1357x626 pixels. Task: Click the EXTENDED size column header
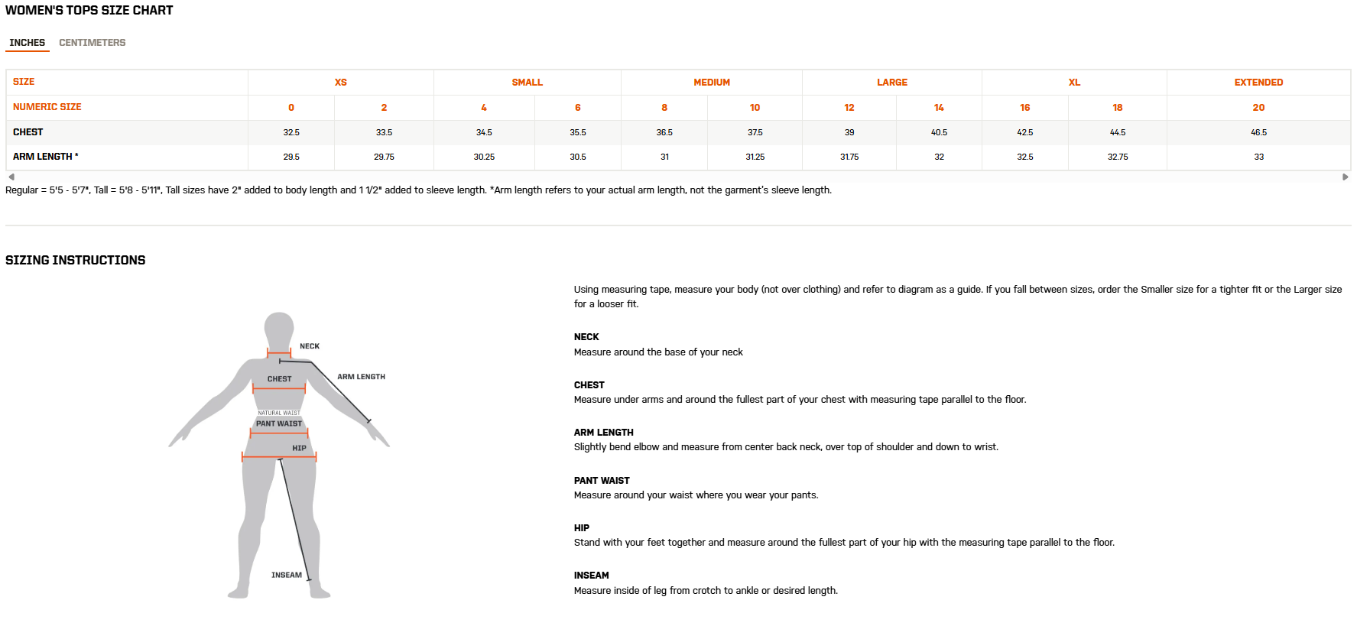click(x=1258, y=83)
